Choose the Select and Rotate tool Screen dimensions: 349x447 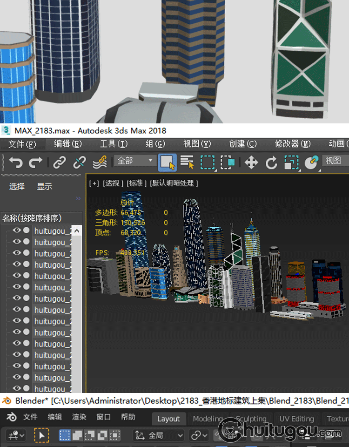coord(271,162)
